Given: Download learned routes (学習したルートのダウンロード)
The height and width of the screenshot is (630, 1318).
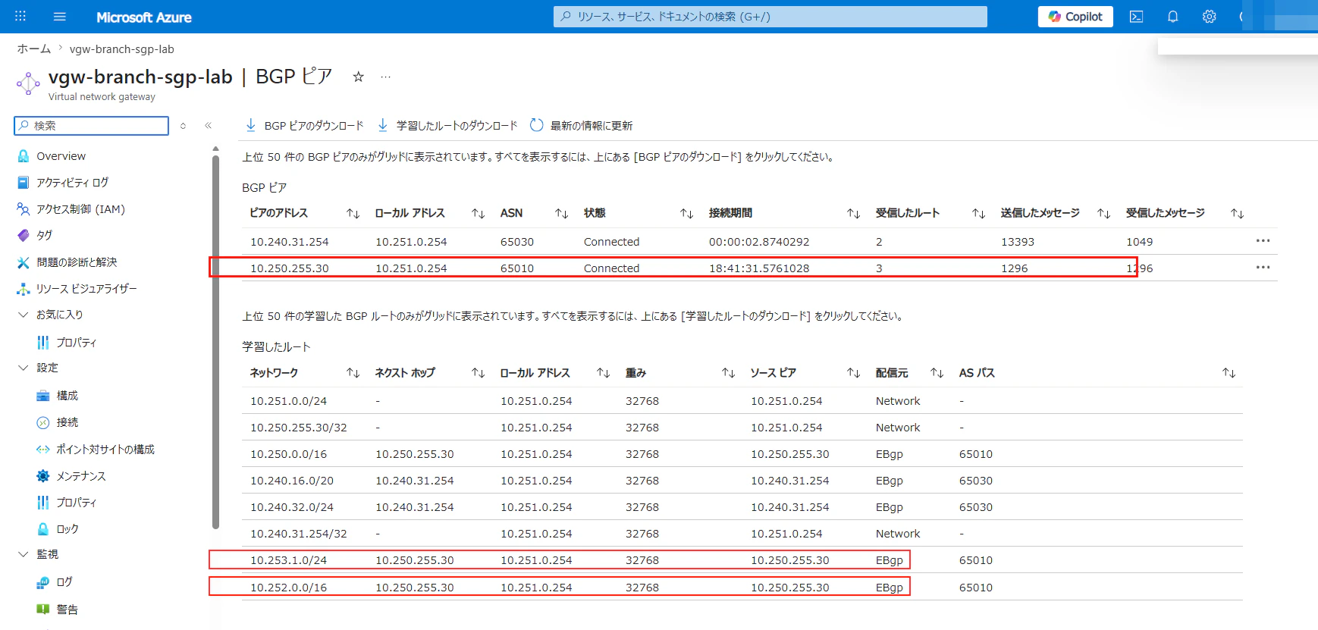Looking at the screenshot, I should coord(447,125).
